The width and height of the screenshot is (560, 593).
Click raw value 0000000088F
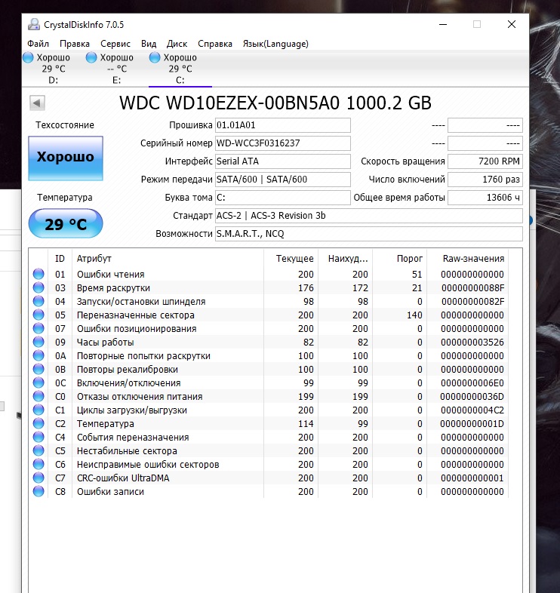coord(472,288)
